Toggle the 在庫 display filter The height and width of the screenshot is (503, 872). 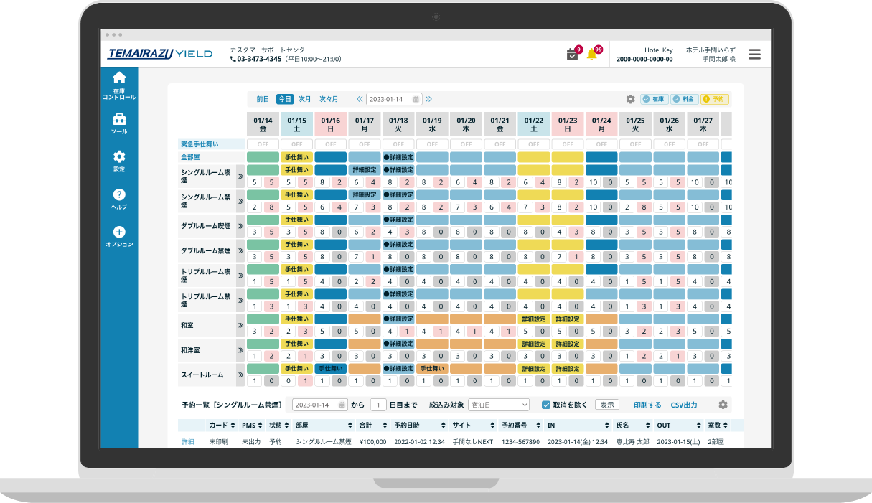654,99
